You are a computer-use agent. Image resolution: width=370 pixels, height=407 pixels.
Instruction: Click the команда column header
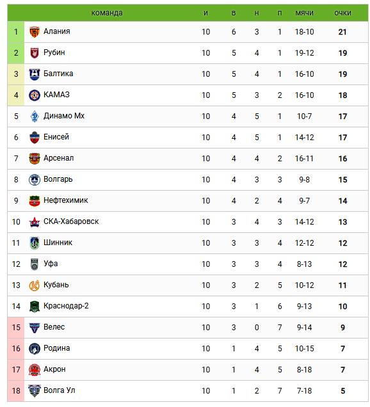coord(107,13)
